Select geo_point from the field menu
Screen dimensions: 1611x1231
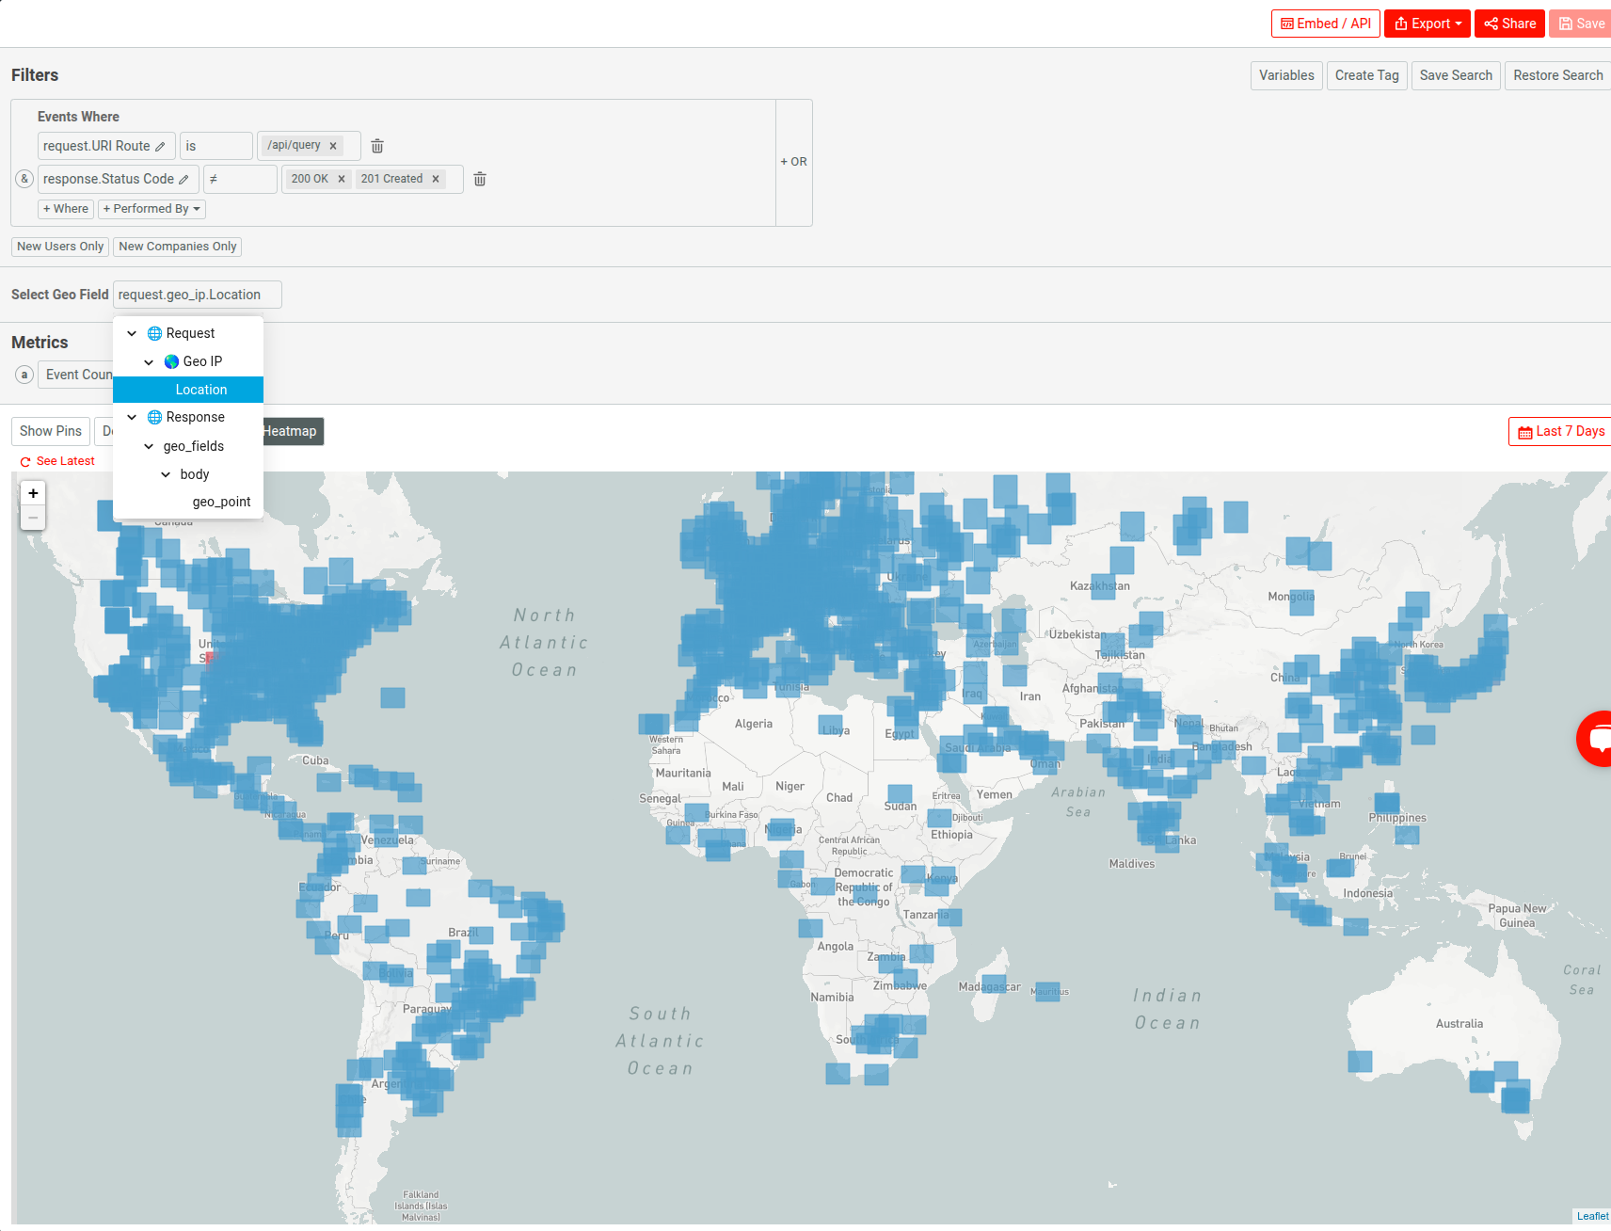point(221,502)
